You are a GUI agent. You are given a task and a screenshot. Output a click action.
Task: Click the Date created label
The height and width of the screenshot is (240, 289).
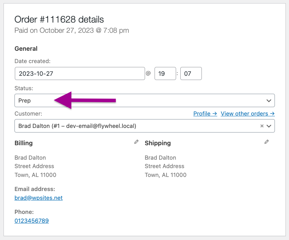point(32,61)
